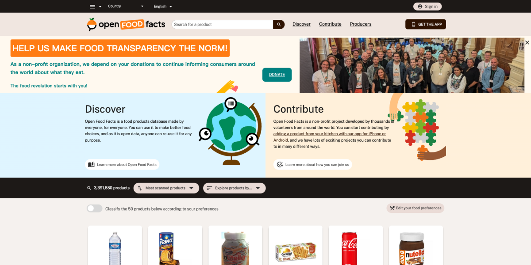
Task: Open the hamburger menu icon
Action: pyautogui.click(x=92, y=7)
